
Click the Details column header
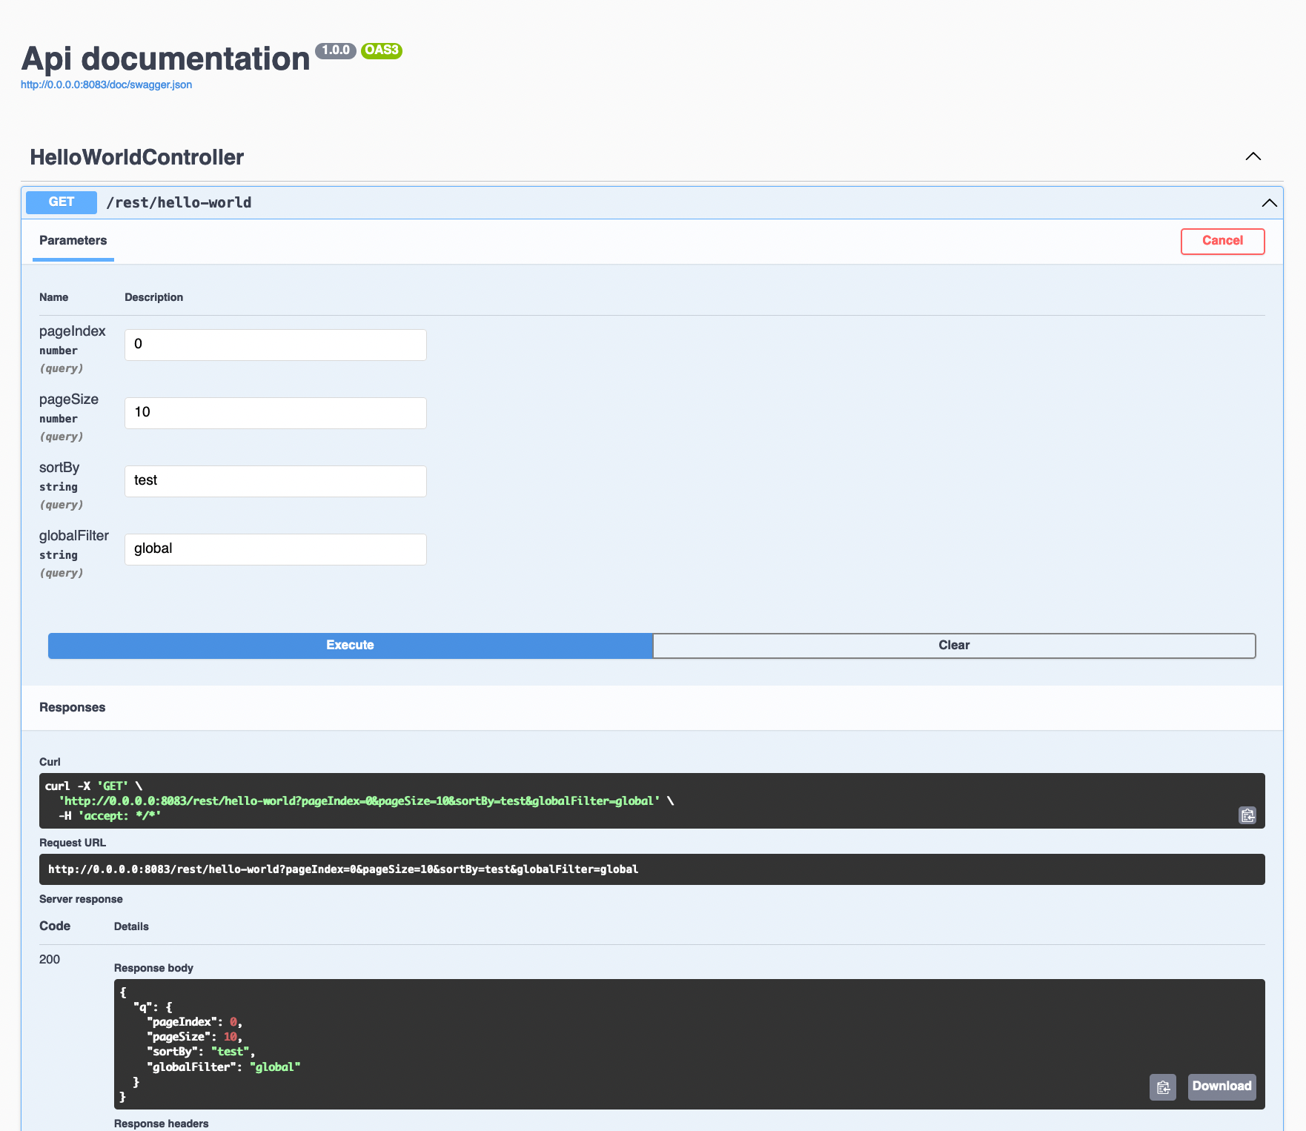point(131,926)
